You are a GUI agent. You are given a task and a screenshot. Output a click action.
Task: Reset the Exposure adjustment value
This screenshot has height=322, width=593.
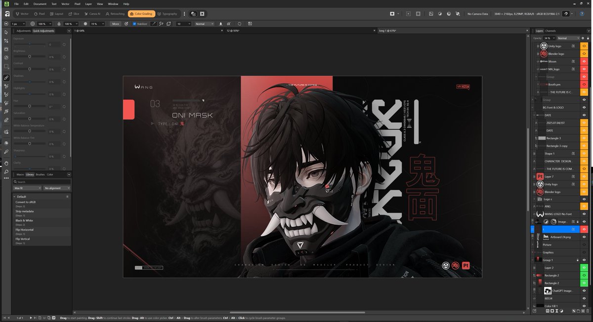click(x=64, y=44)
